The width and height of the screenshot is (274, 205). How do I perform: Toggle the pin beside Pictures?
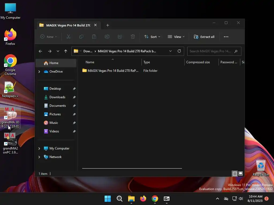pos(74,114)
